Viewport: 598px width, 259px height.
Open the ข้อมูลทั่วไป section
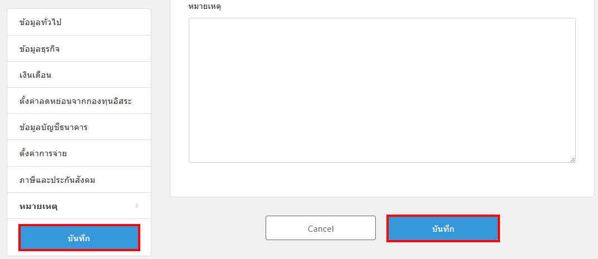(x=79, y=22)
